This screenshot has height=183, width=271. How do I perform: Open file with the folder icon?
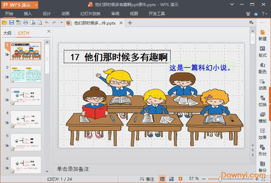click(4, 22)
